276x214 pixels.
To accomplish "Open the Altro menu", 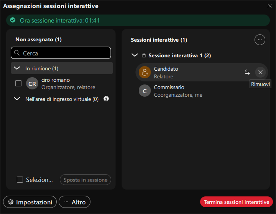I will [74, 202].
